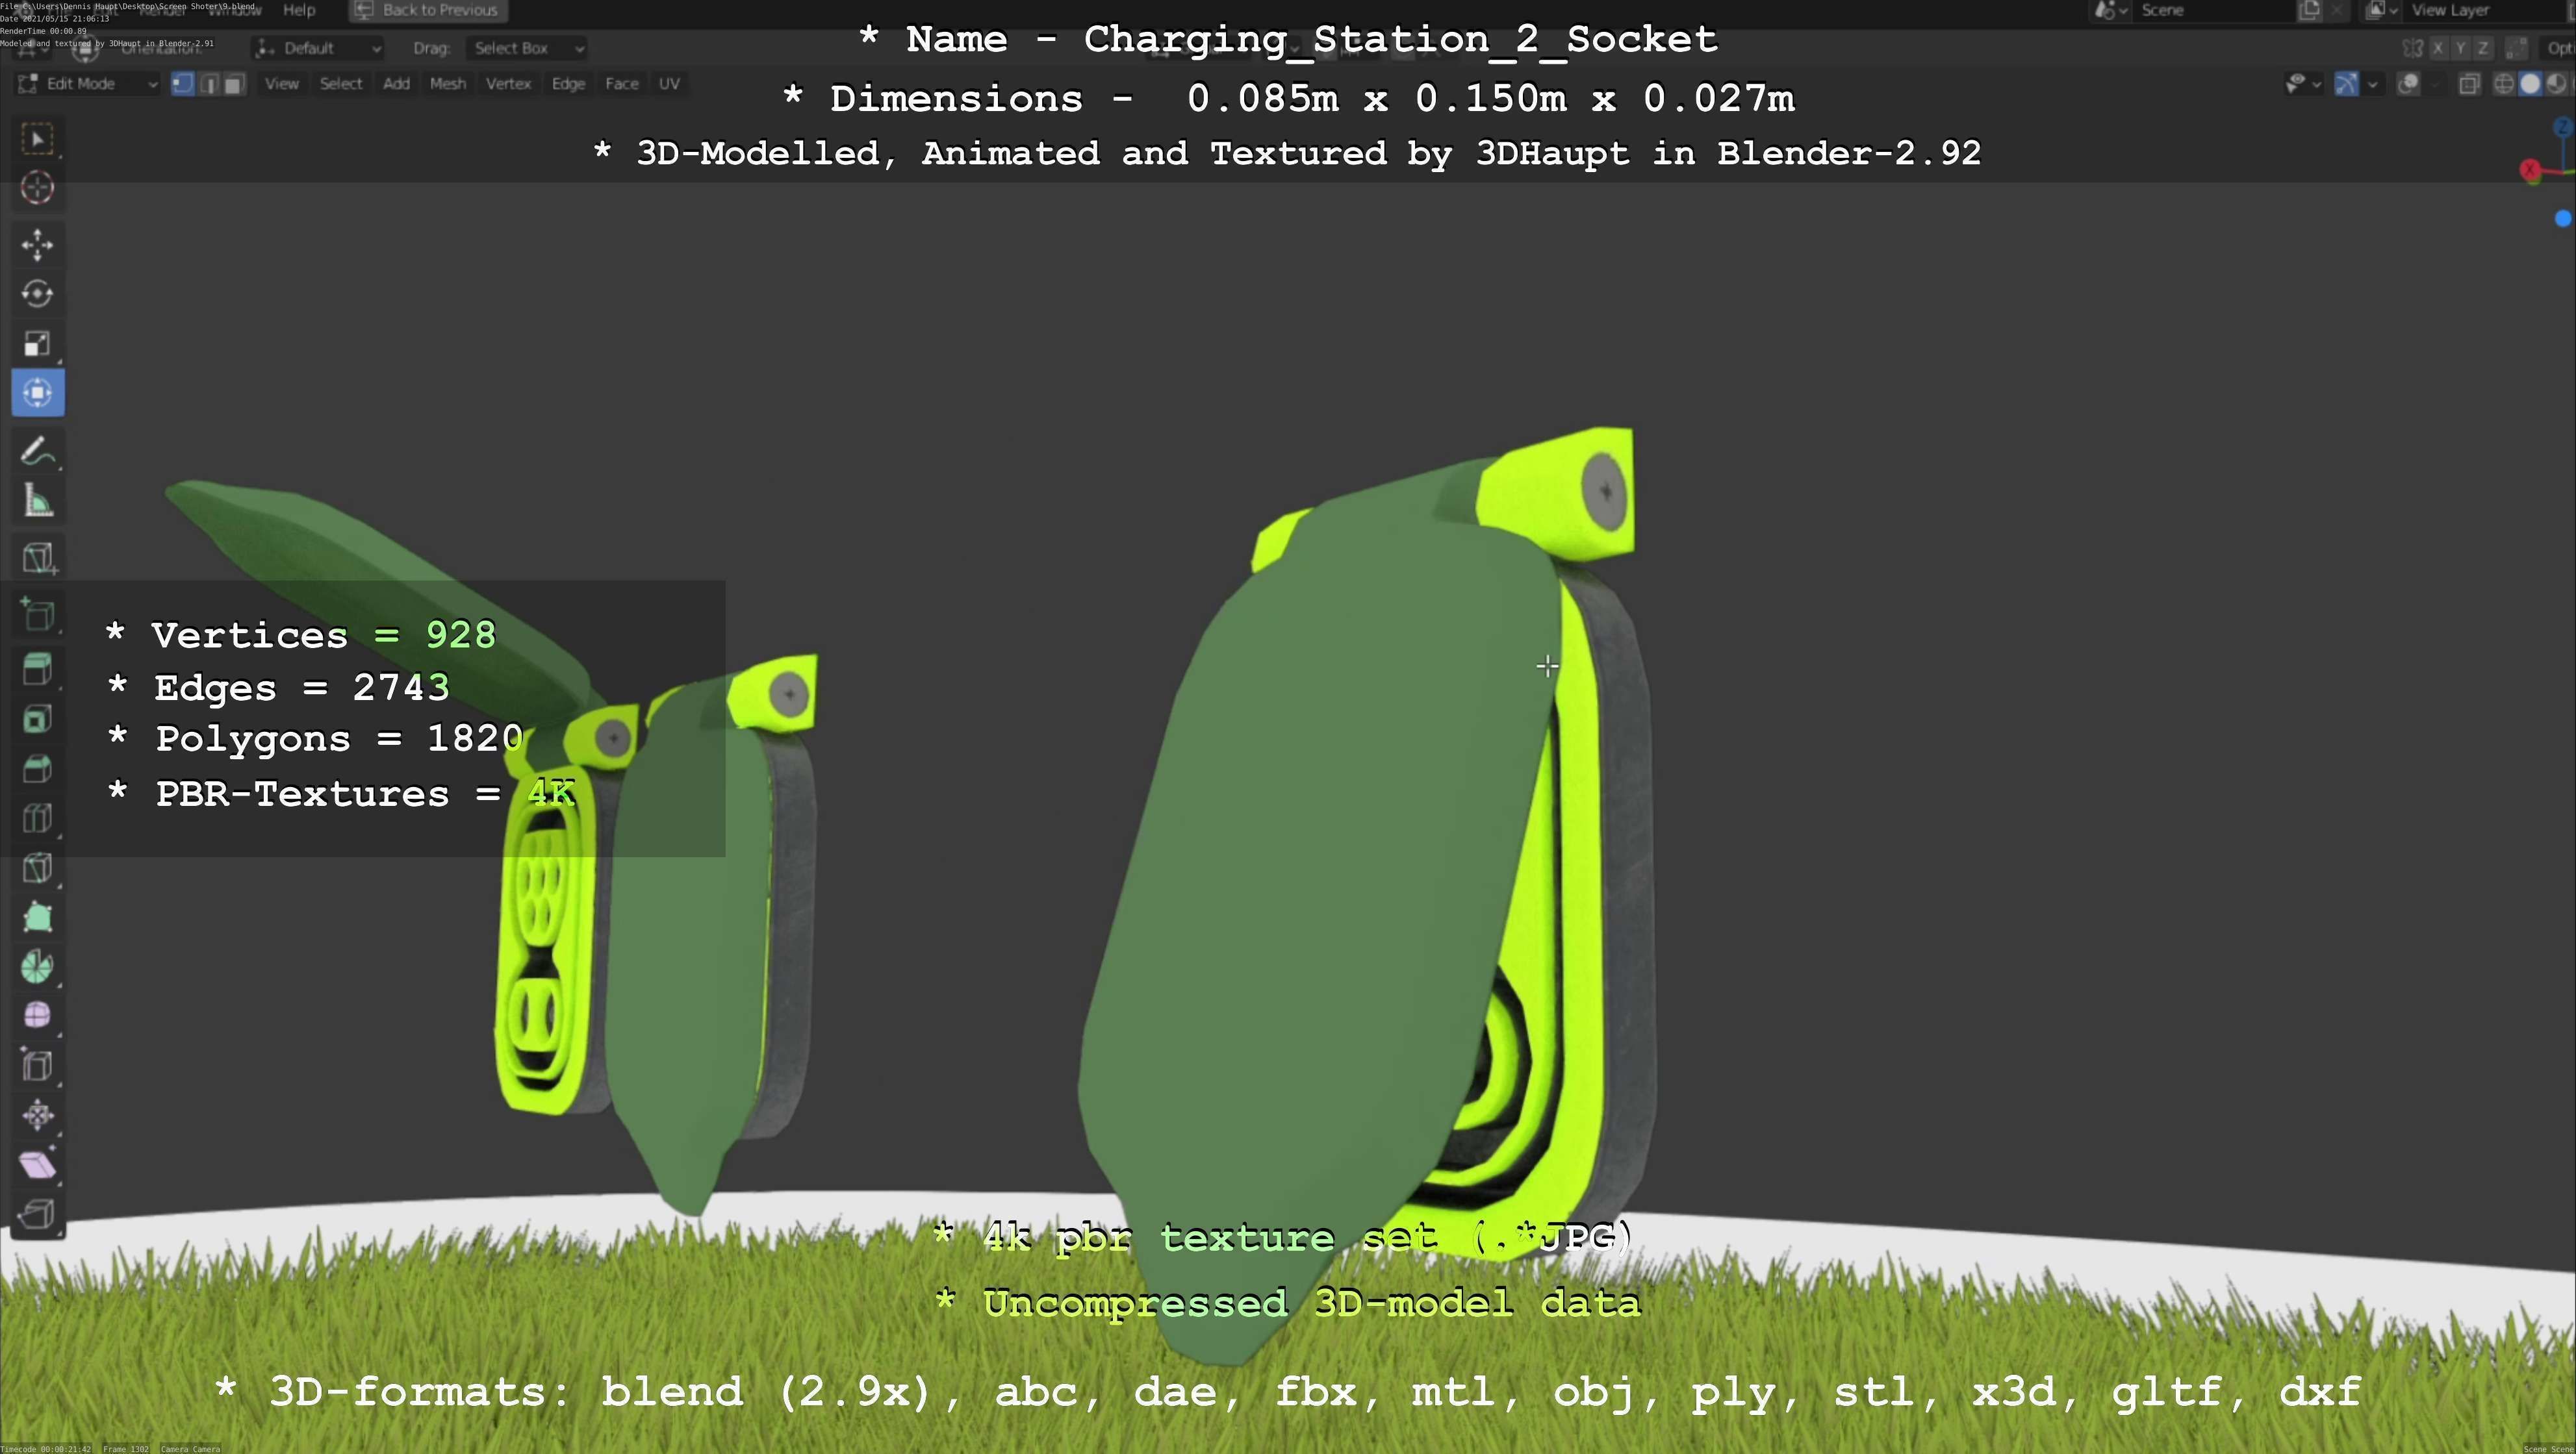Activate the 3D Cursor tool
This screenshot has height=1454, width=2576.
(38, 188)
